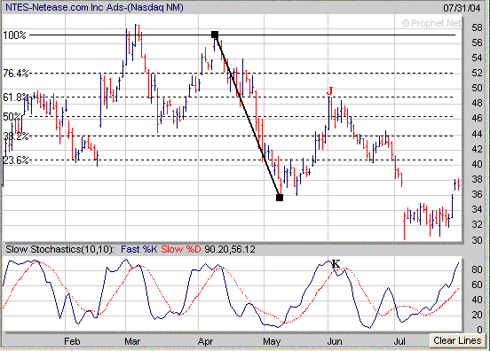Click the Jul month axis label
This screenshot has width=490, height=351.
399,341
